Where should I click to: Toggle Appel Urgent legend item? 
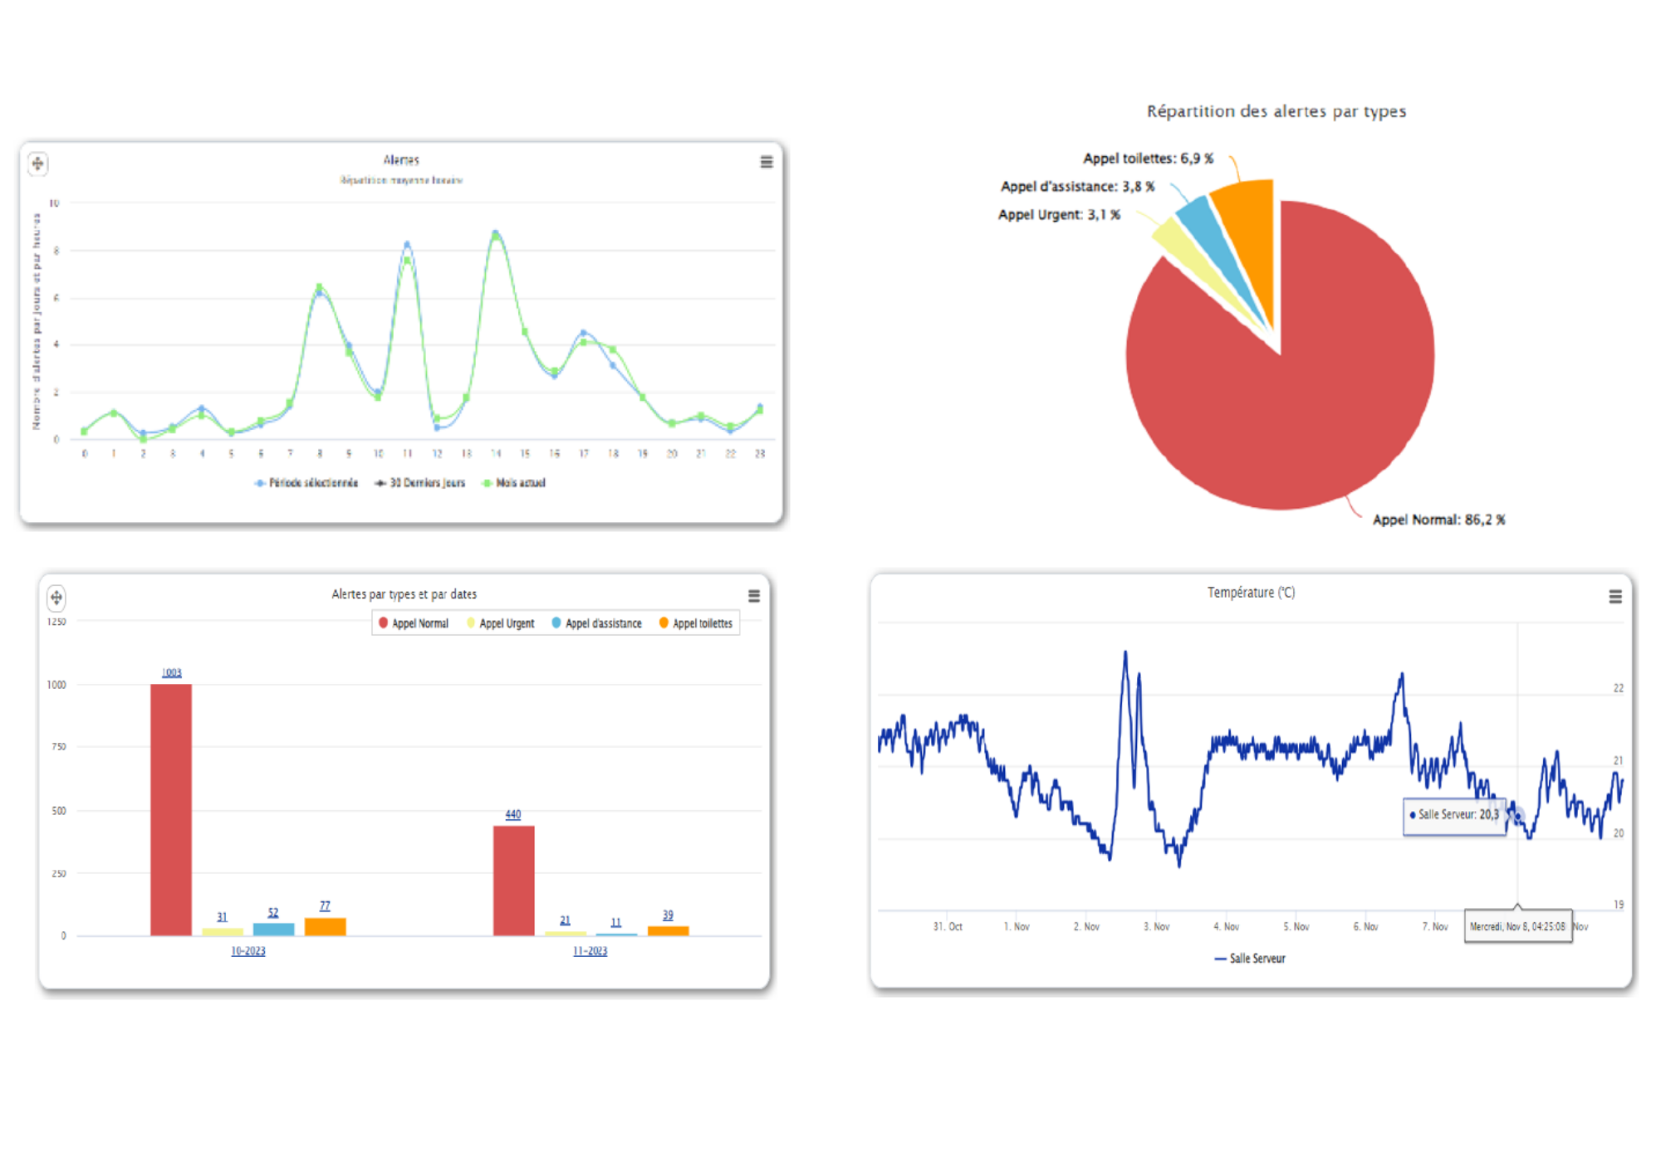pos(506,623)
